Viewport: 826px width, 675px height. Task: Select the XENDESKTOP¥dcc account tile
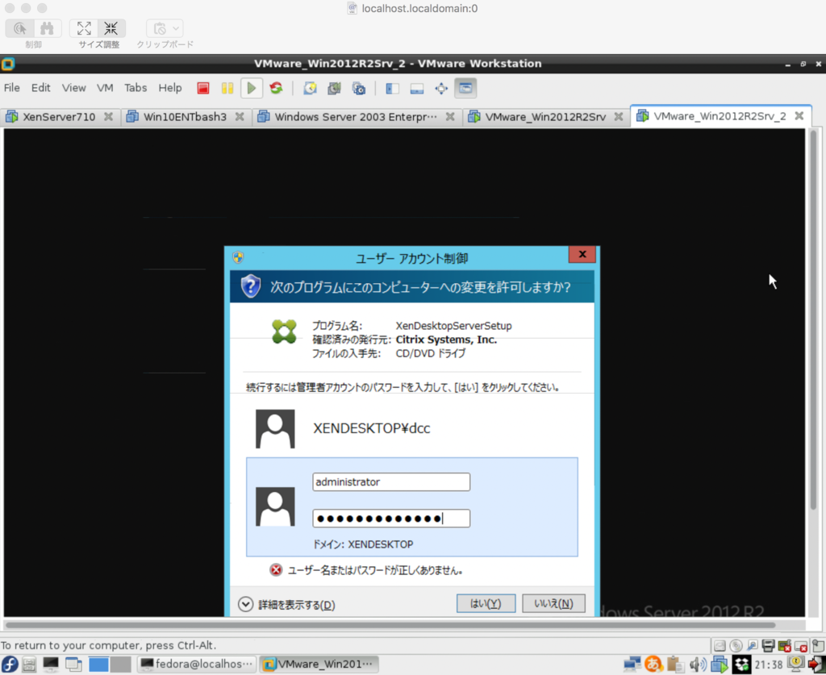pos(412,428)
